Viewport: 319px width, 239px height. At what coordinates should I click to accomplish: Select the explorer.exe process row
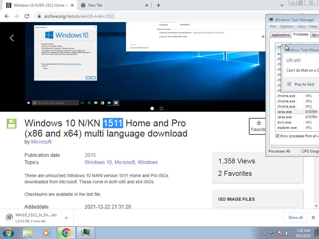coord(297,128)
